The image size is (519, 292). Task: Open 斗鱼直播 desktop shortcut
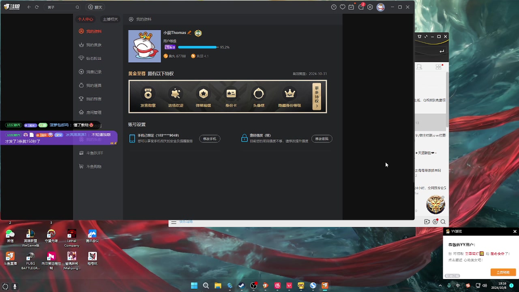[x=10, y=259]
